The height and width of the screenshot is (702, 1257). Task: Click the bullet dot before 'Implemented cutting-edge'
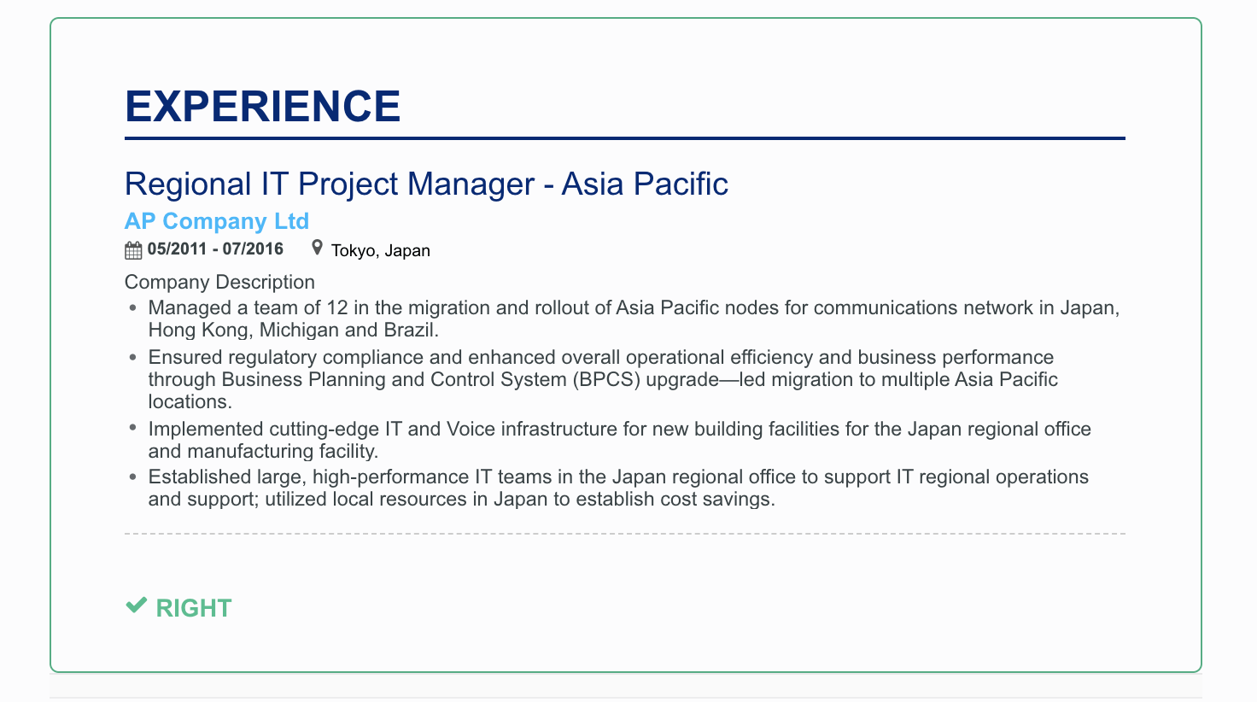tap(132, 428)
